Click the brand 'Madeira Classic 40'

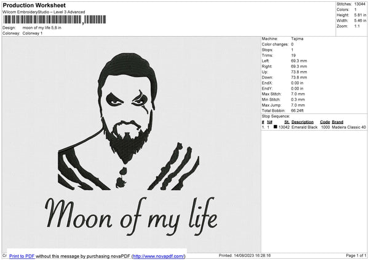(x=349, y=127)
